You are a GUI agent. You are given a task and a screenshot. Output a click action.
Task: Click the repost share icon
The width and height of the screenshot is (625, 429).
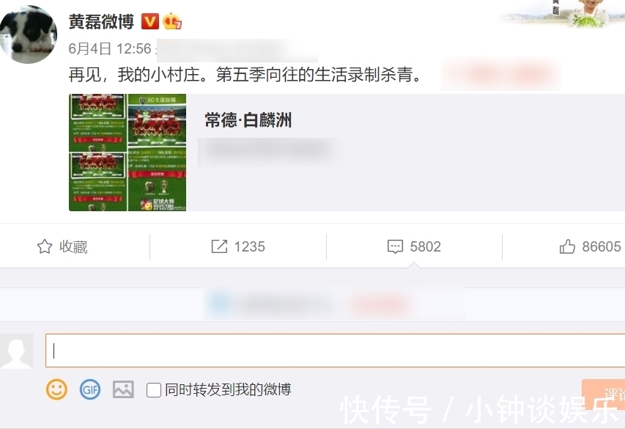click(219, 246)
